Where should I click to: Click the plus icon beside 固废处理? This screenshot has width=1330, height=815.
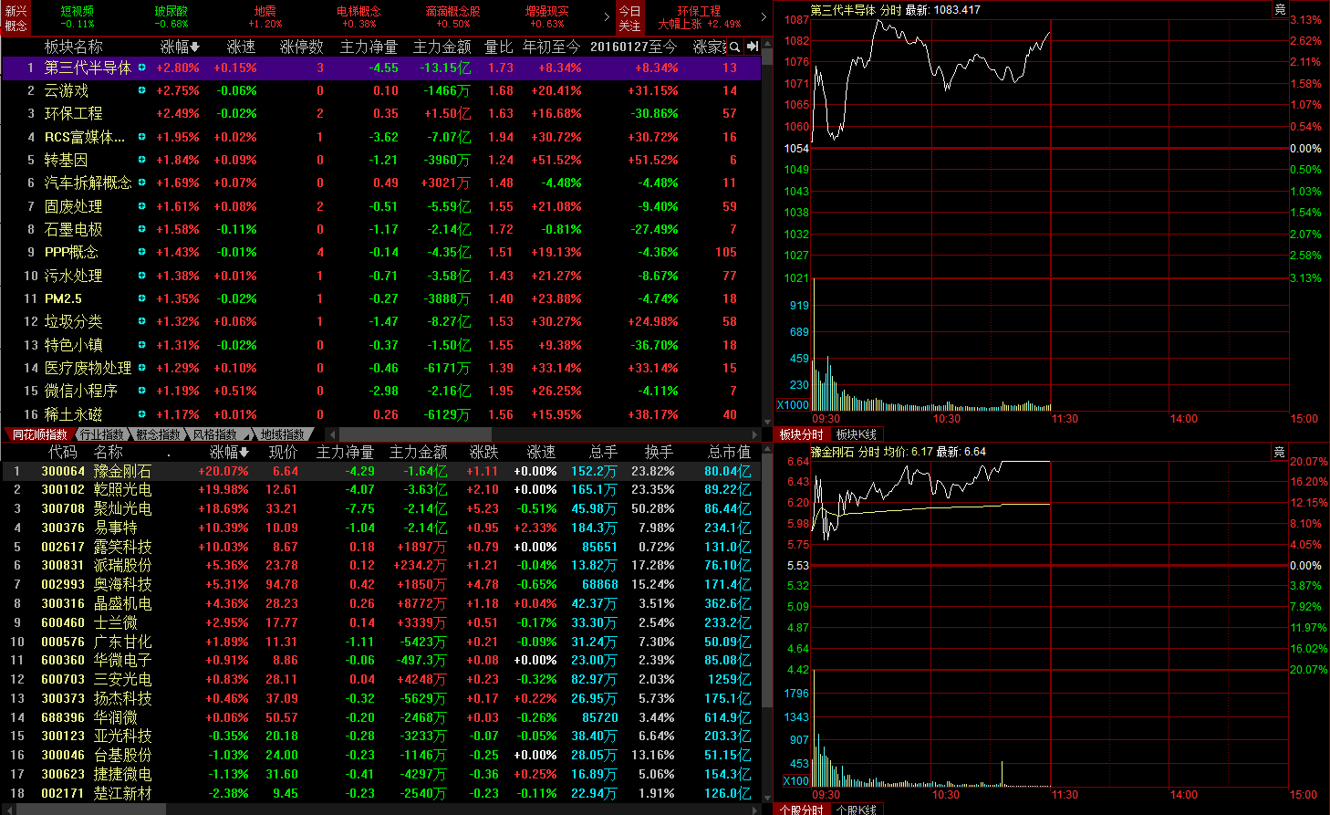pyautogui.click(x=141, y=206)
